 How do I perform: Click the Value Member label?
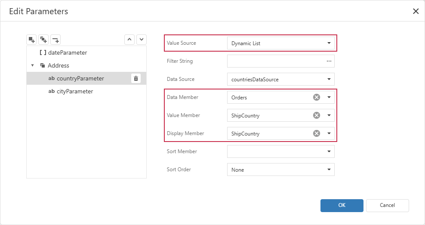(183, 115)
